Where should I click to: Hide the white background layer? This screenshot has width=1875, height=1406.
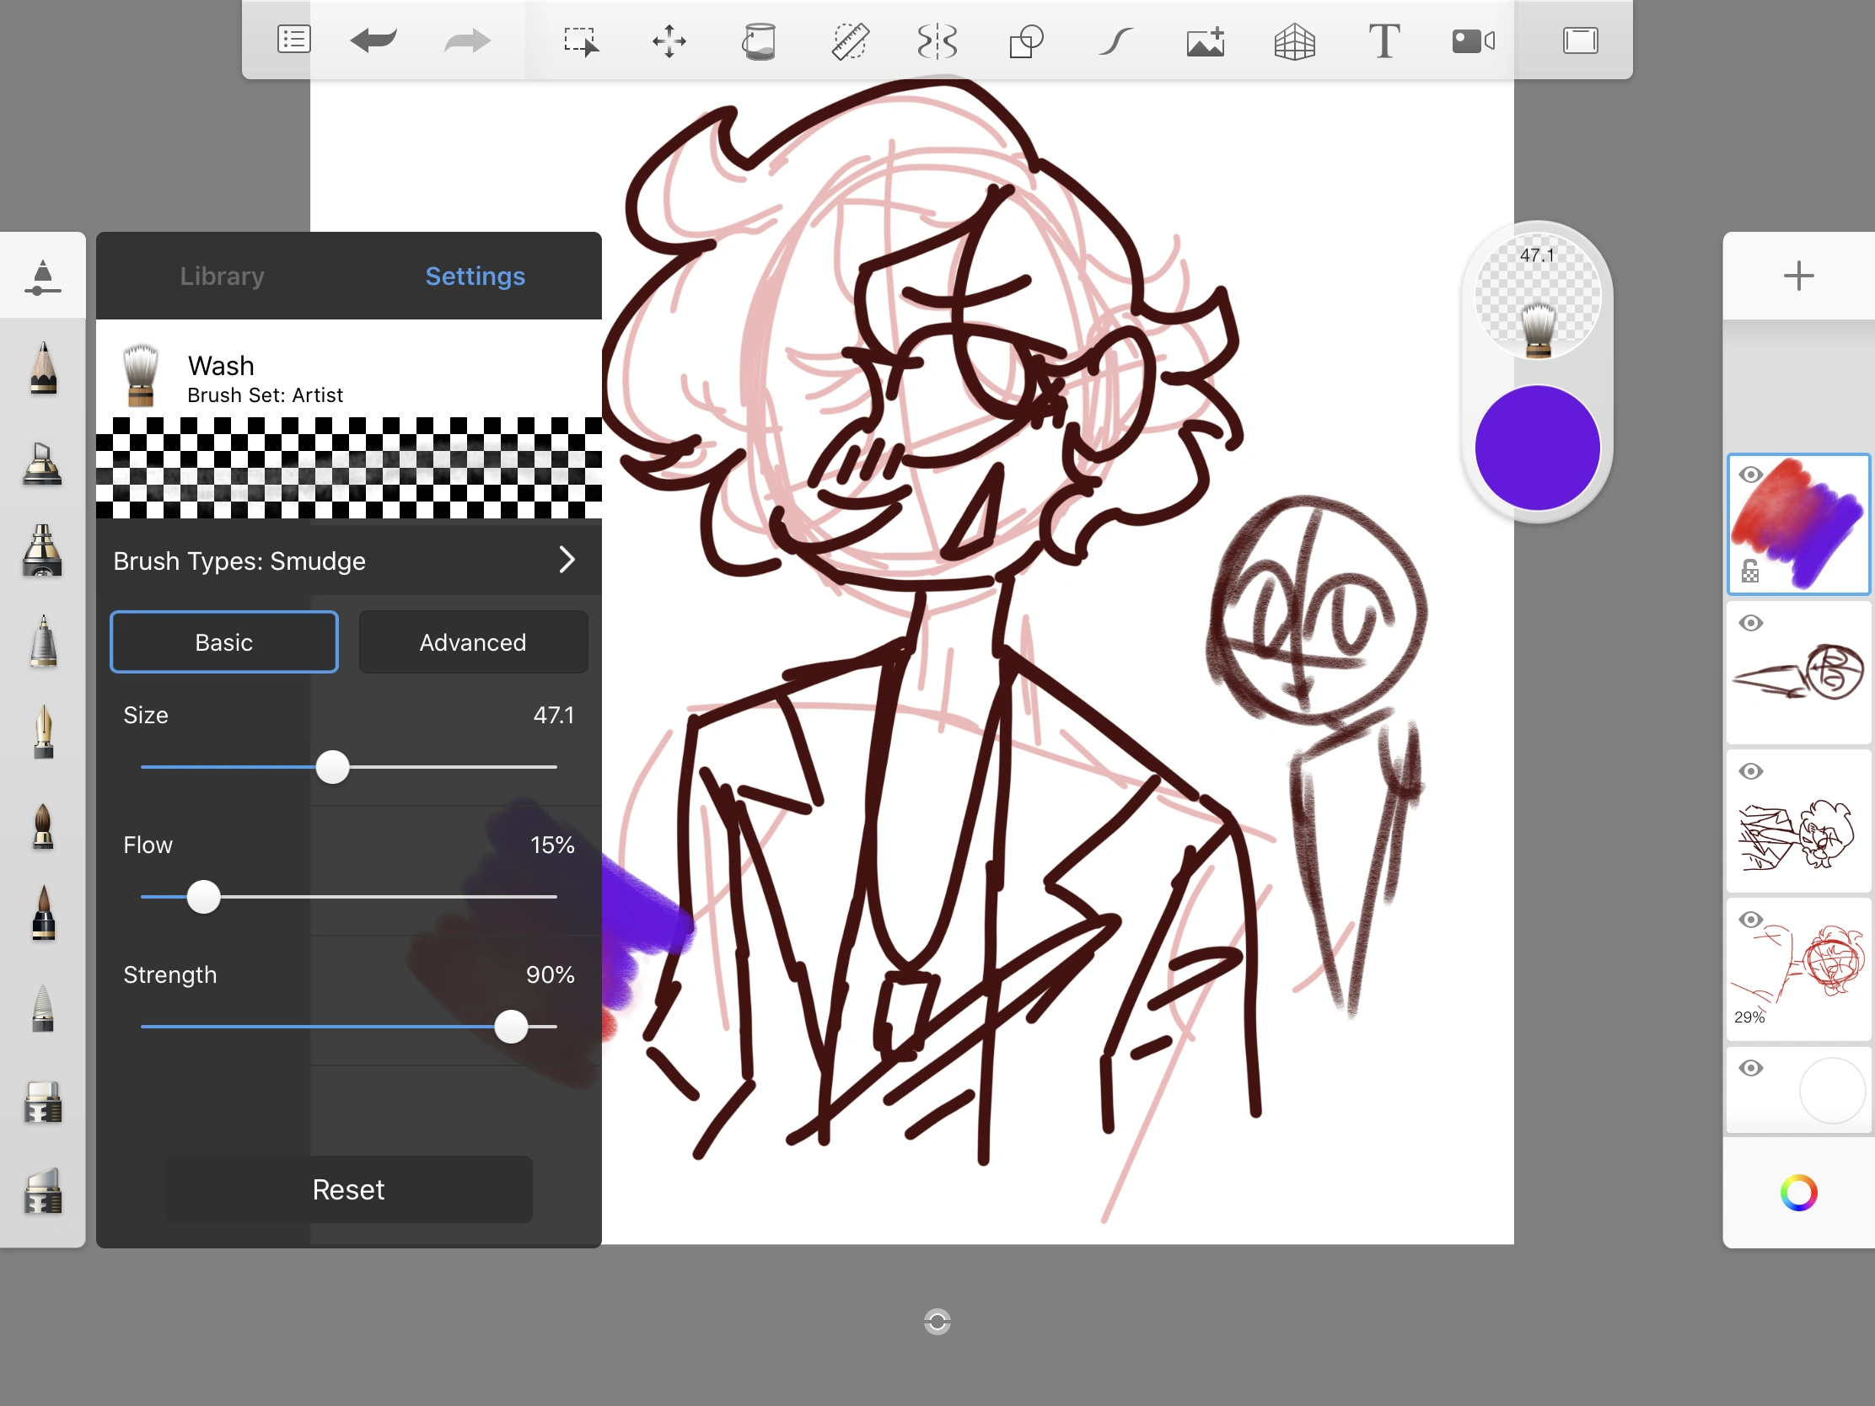click(x=1750, y=1068)
